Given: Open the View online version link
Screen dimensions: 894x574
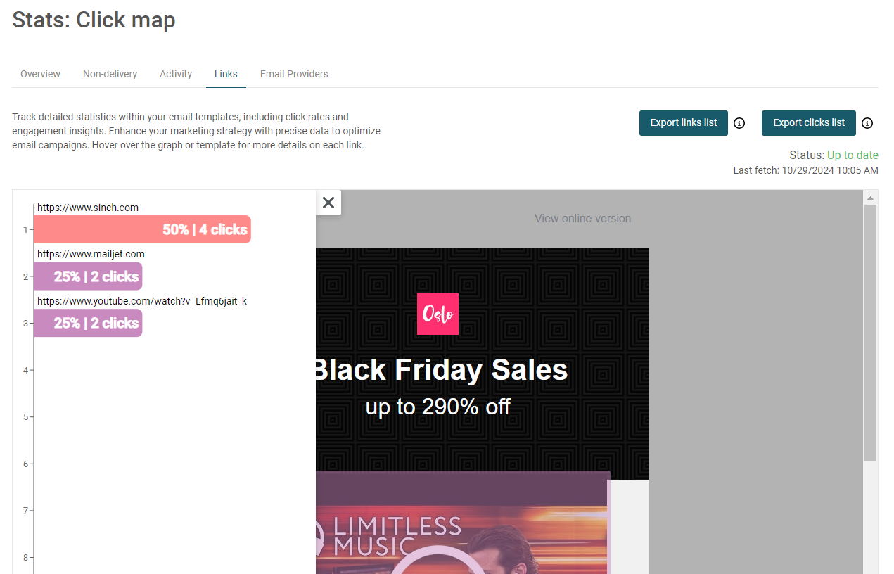Looking at the screenshot, I should pos(582,218).
